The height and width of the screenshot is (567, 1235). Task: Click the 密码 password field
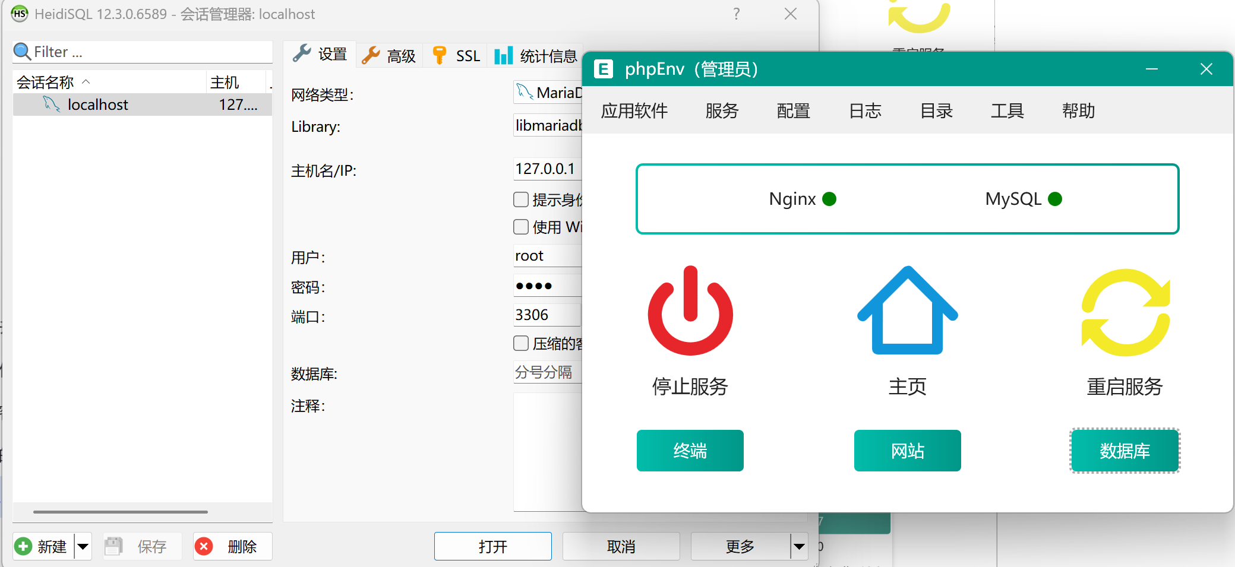pyautogui.click(x=548, y=286)
